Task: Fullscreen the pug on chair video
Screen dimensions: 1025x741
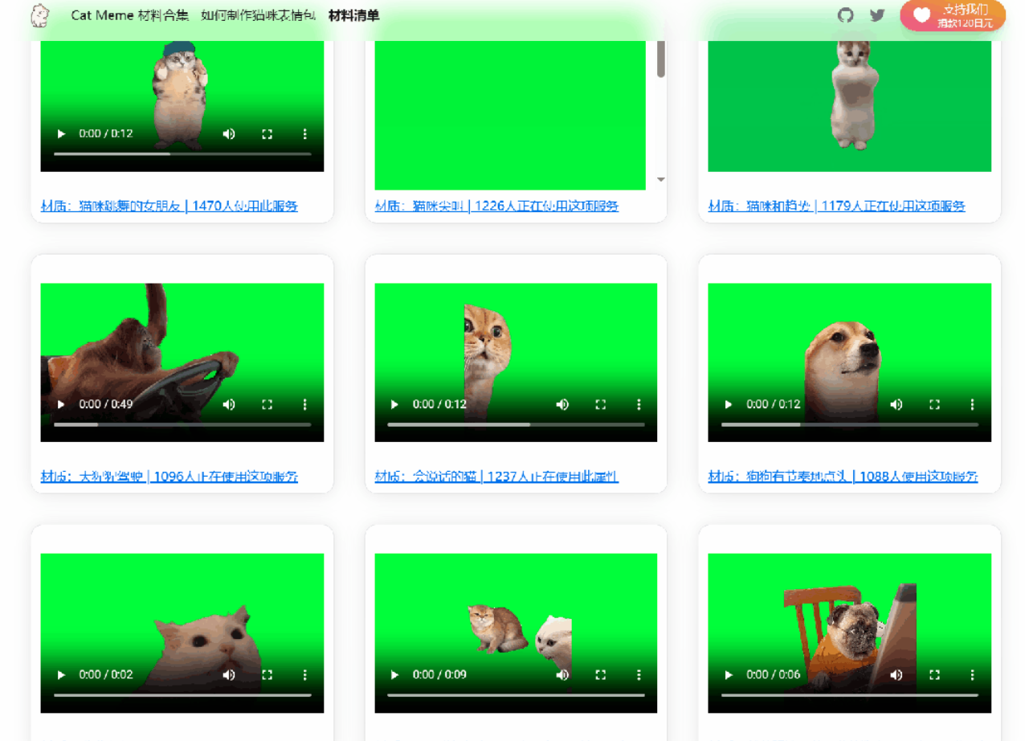Action: pyautogui.click(x=934, y=675)
